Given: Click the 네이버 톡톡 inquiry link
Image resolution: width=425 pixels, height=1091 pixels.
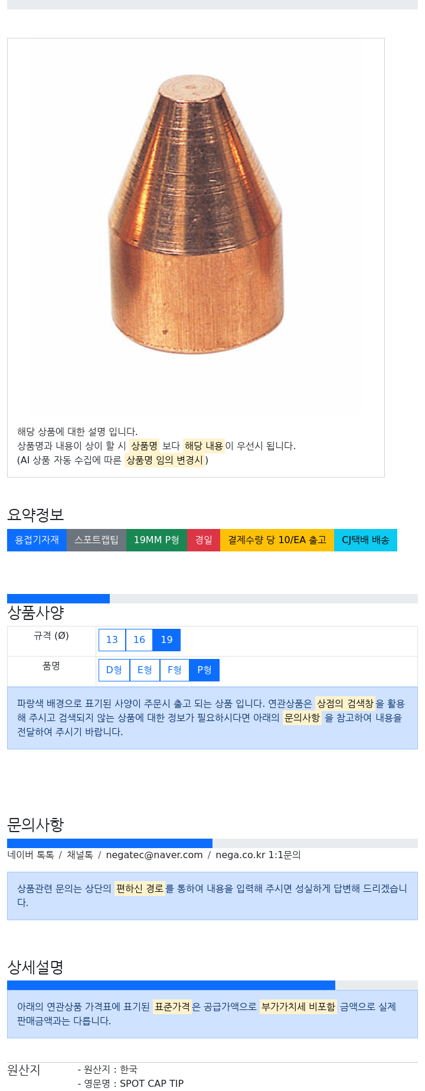Looking at the screenshot, I should (31, 855).
